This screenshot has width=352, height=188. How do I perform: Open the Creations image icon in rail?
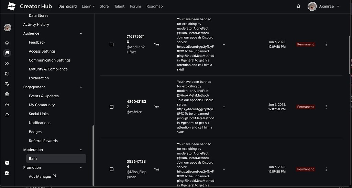7,53
